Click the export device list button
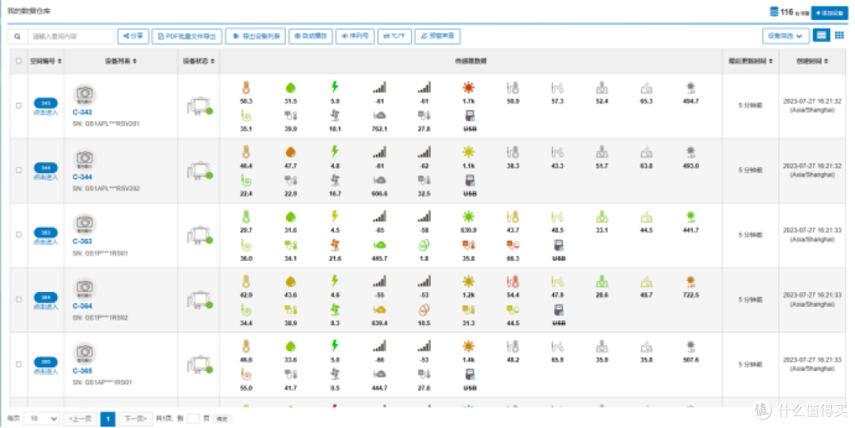The width and height of the screenshot is (855, 428). [x=255, y=36]
